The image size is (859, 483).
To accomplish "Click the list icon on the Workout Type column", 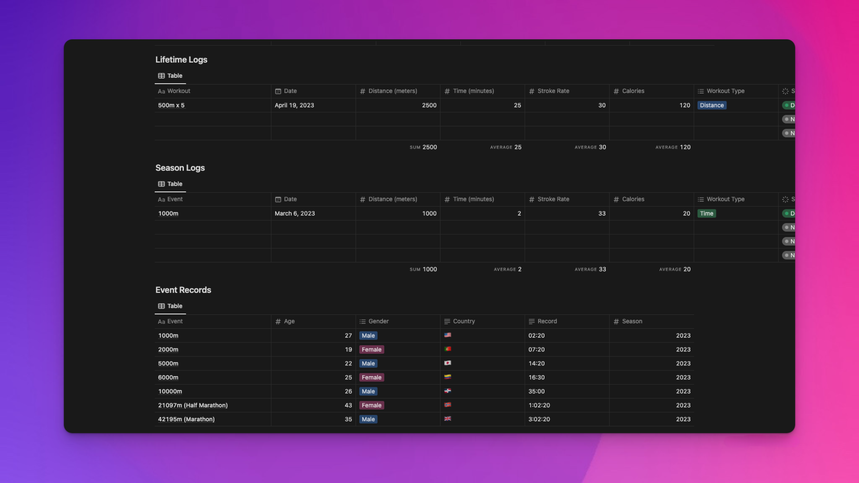I will click(700, 91).
